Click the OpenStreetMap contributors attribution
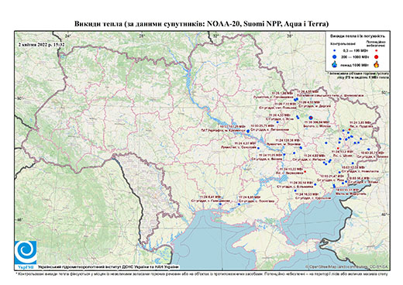The width and height of the screenshot is (403, 285). click(347, 266)
